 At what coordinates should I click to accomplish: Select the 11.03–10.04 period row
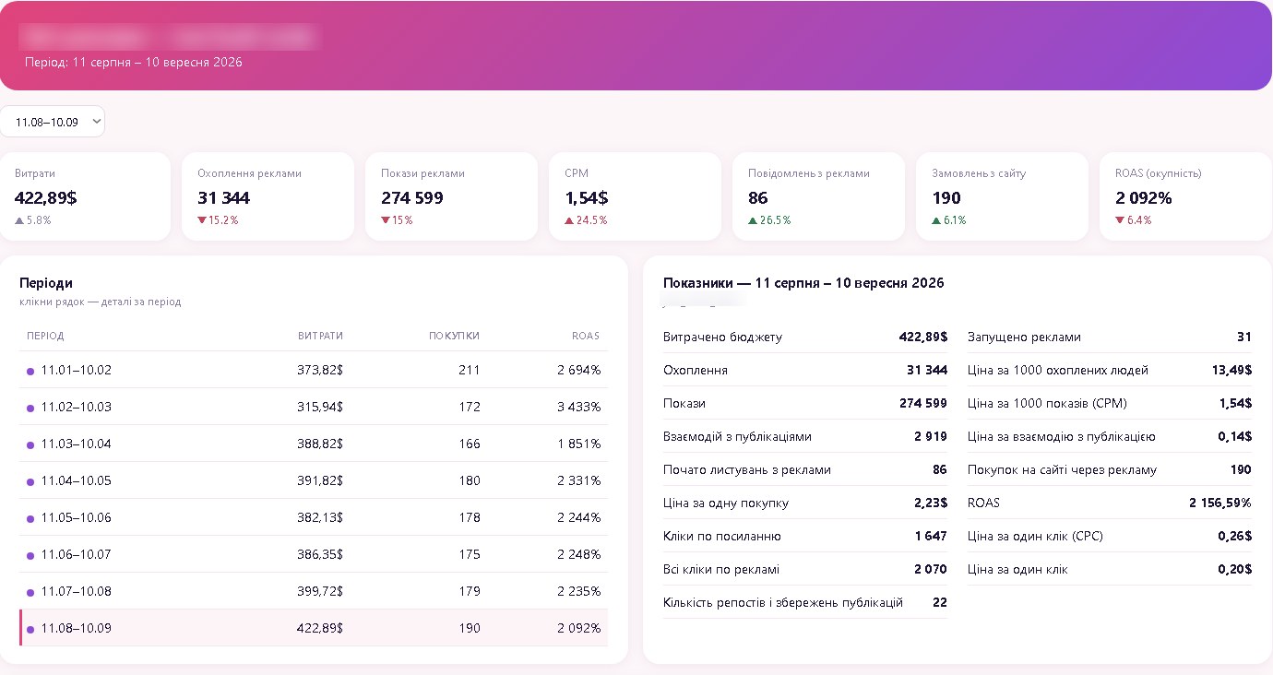tap(314, 444)
